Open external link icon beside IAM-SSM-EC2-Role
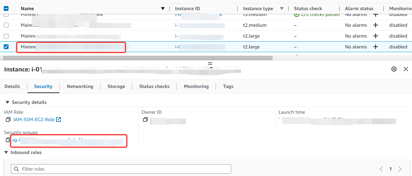Screen dimensions: 412x176 58,119
